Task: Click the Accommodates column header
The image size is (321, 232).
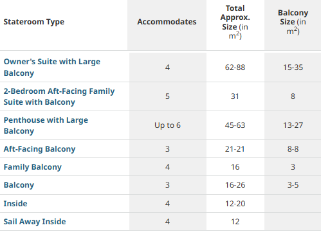Action: click(x=167, y=22)
